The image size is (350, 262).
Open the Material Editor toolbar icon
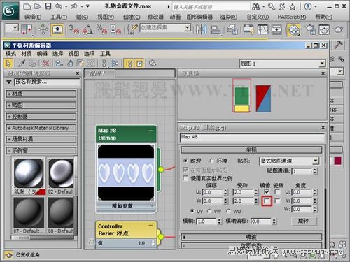294,29
